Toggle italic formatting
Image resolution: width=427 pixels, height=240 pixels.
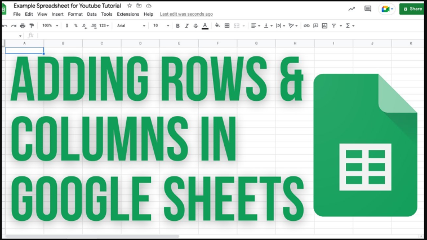click(187, 25)
